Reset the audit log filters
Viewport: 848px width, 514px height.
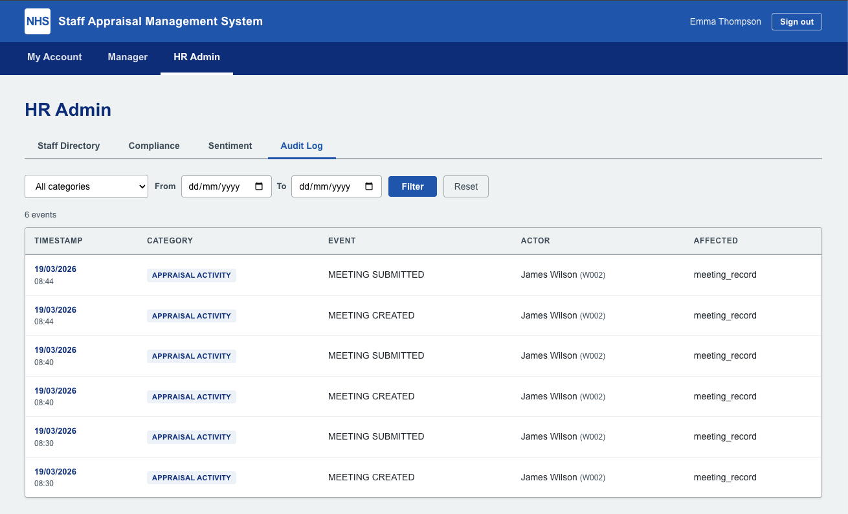click(465, 186)
